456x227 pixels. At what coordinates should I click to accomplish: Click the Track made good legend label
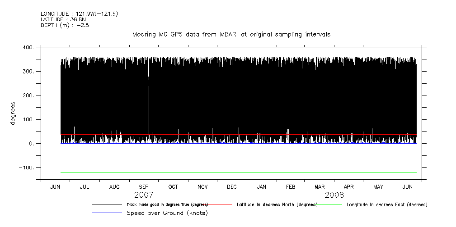167,204
